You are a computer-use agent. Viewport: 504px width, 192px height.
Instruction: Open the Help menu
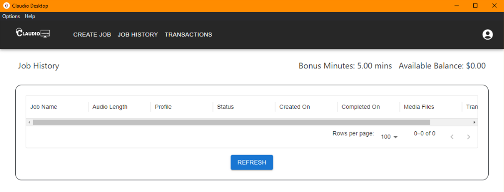[x=30, y=16]
